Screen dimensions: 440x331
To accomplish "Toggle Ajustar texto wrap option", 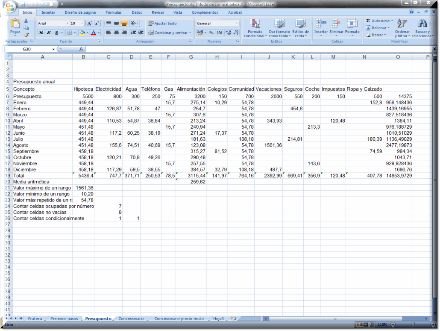I will tap(162, 24).
